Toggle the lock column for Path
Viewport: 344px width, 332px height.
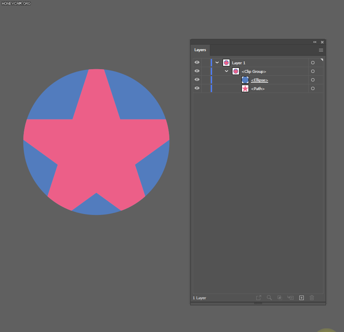[206, 88]
